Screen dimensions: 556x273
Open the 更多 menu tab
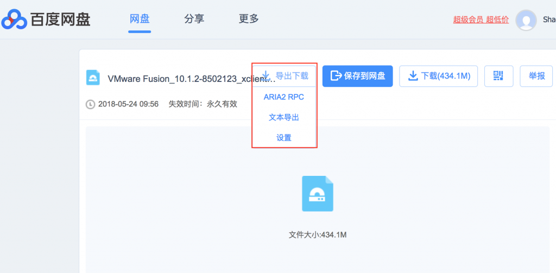[249, 19]
